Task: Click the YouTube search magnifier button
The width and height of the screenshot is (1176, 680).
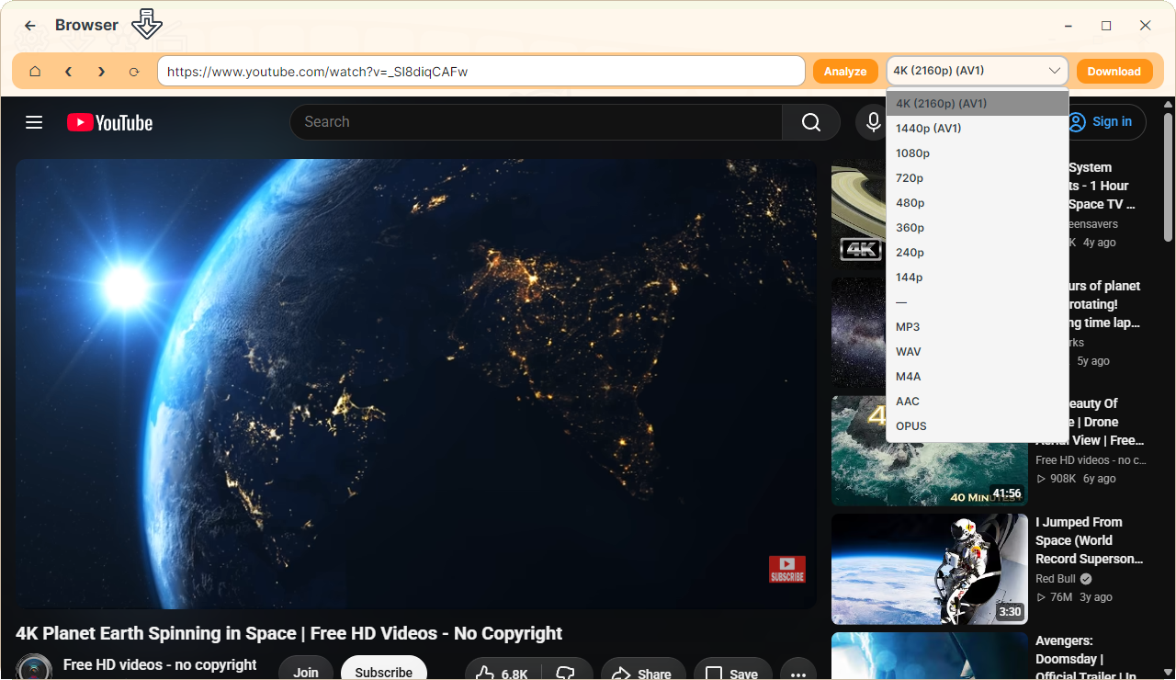Action: pos(811,122)
